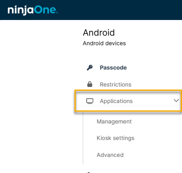182x173 pixels.
Task: Click the Android policy heading
Action: (x=99, y=33)
